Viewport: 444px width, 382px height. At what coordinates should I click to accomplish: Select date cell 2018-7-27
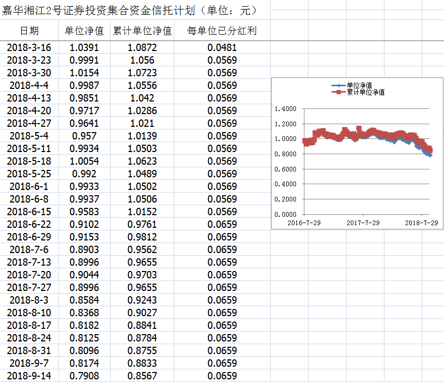(29, 287)
